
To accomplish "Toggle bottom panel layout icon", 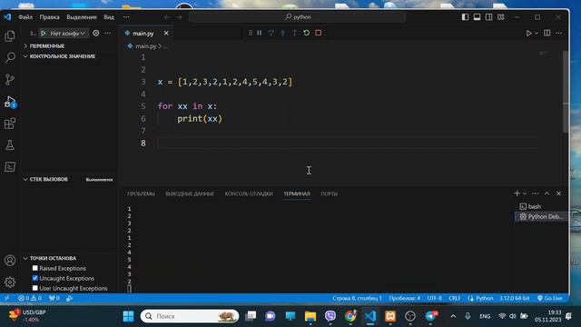I will click(x=477, y=17).
